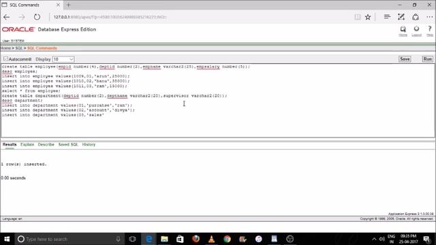Open iTunes from the taskbar
Viewport: 436px width, 245px height.
tap(259, 239)
